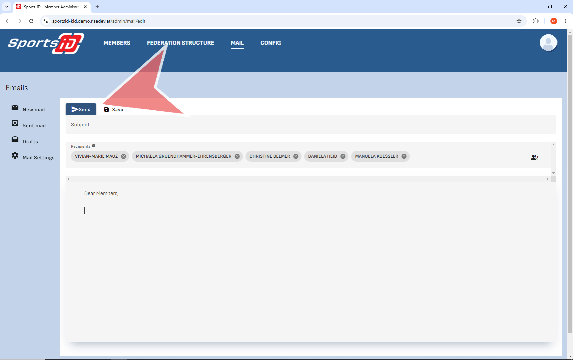Bookmark this page with star icon
This screenshot has height=360, width=573.
(519, 21)
